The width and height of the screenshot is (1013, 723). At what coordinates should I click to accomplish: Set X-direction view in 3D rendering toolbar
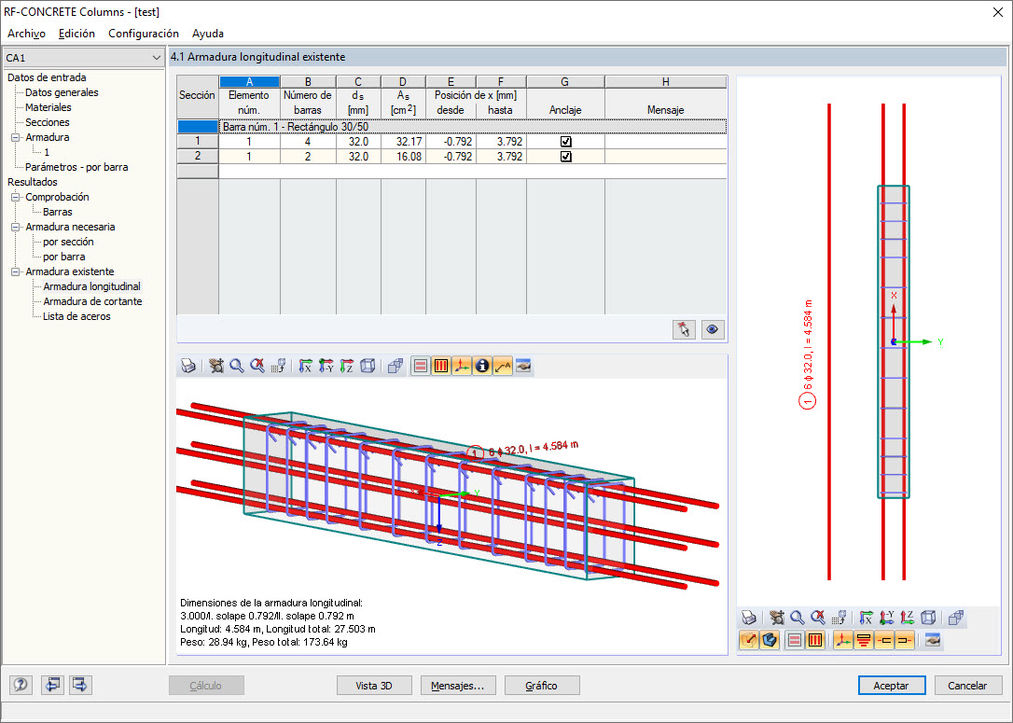pyautogui.click(x=306, y=367)
